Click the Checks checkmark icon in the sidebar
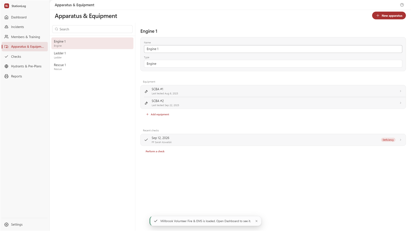The height and width of the screenshot is (231, 411). [6, 57]
